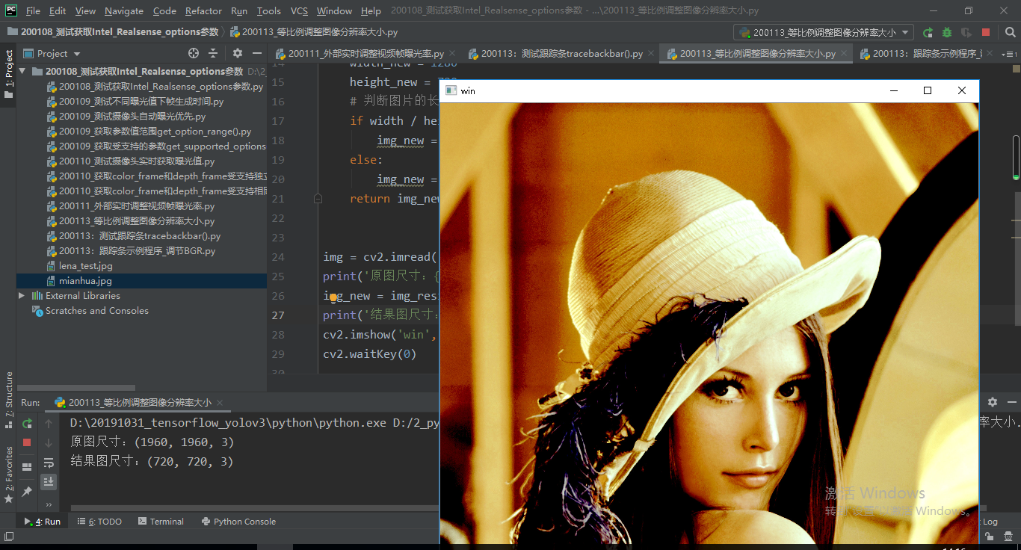The width and height of the screenshot is (1021, 550).
Task: Open the Tools menu
Action: tap(268, 10)
